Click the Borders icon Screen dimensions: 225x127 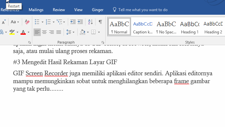(x=93, y=32)
